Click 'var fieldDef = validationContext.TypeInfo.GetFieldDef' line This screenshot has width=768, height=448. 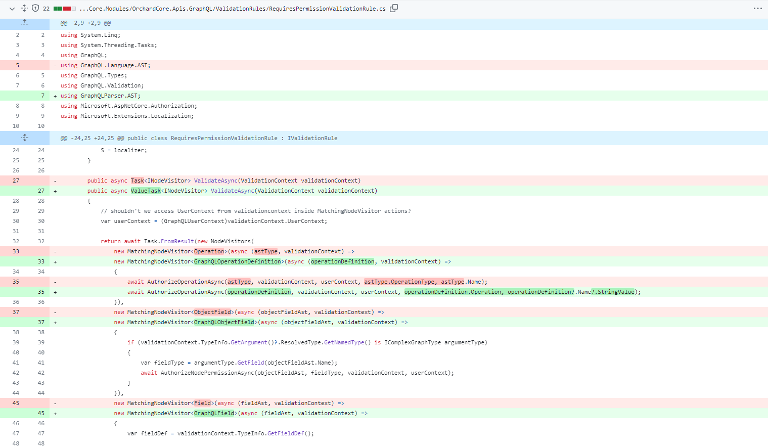[x=220, y=433]
